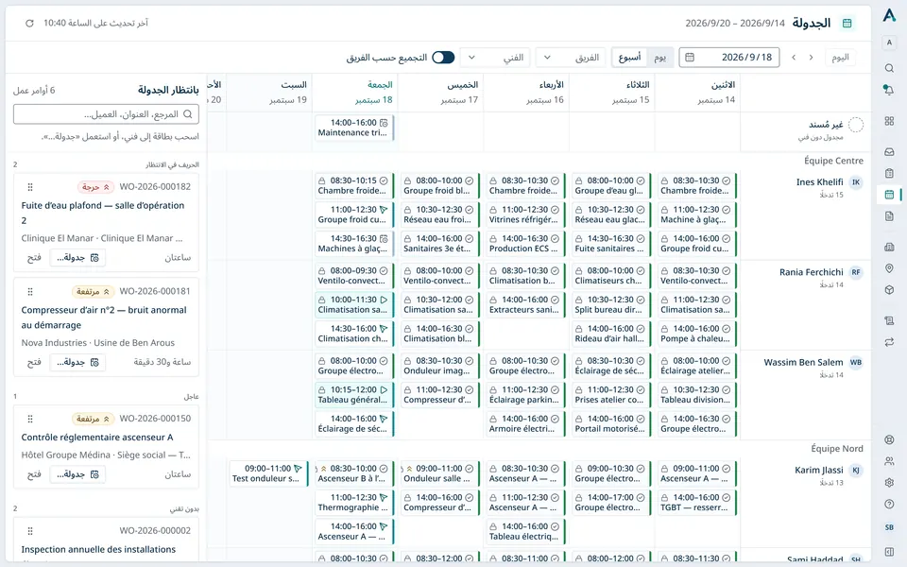
Task: Click the app logo at the sidebar top
Action: (889, 16)
